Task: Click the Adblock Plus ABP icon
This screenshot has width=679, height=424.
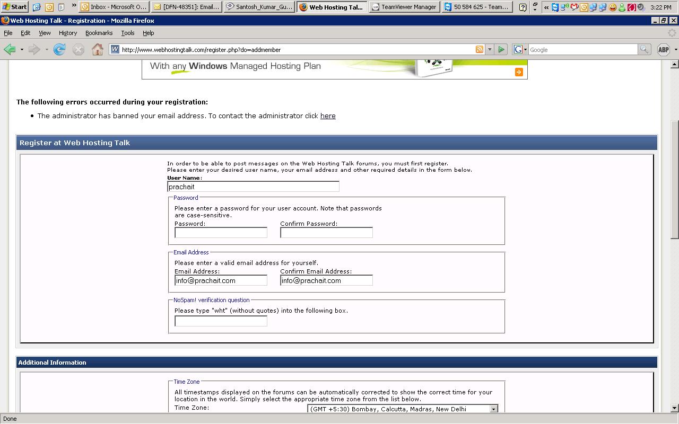Action: coord(663,49)
